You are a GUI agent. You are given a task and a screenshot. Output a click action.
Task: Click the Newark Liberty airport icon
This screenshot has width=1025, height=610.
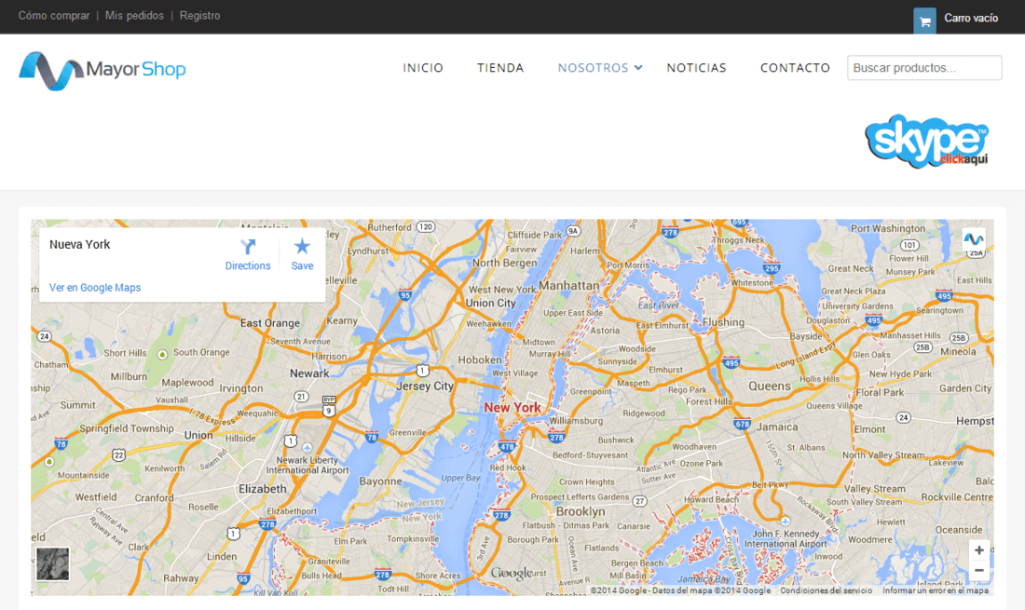(307, 447)
